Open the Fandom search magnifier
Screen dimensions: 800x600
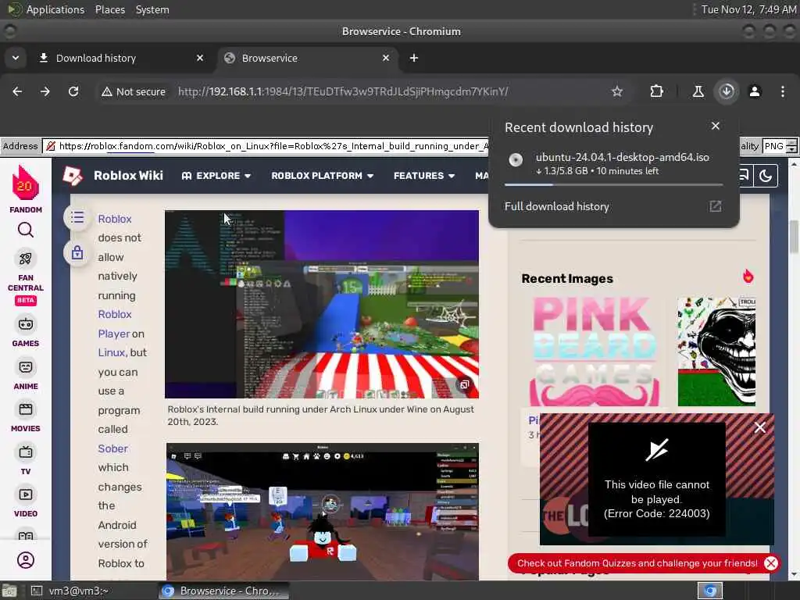26,230
